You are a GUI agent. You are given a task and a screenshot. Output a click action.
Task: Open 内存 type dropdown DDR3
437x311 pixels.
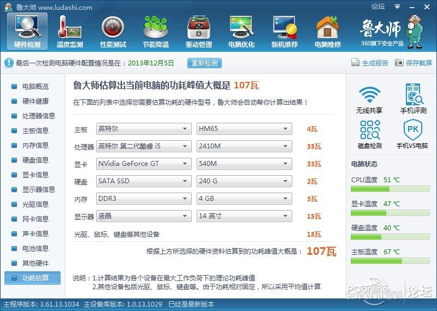tap(144, 199)
